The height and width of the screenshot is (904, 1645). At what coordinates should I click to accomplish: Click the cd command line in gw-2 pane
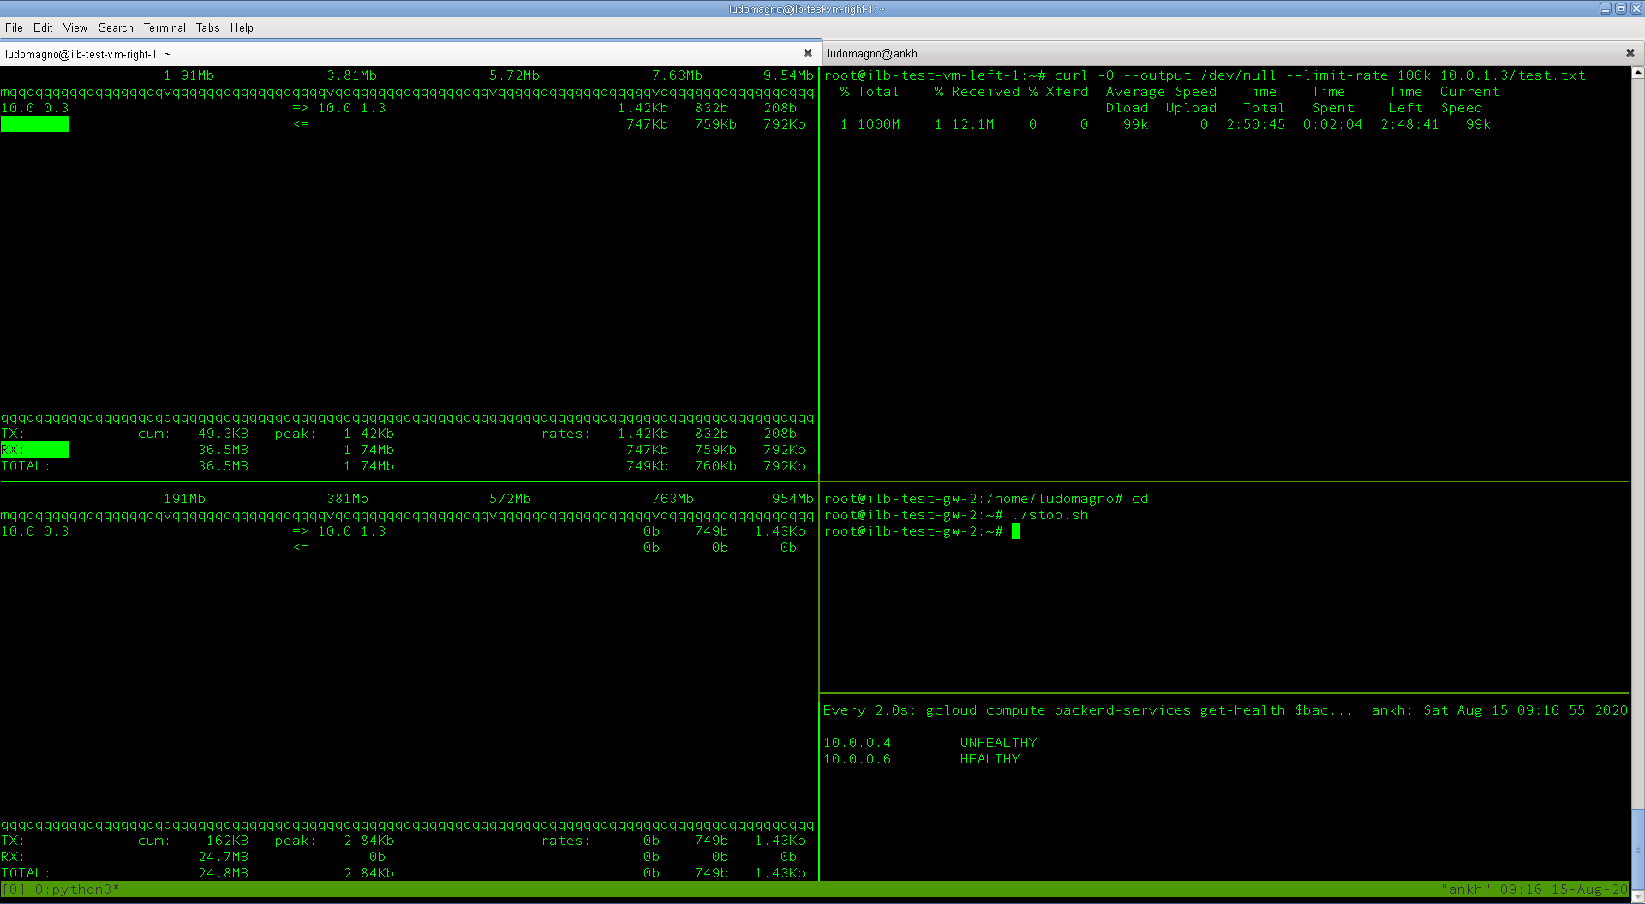[x=1140, y=499]
